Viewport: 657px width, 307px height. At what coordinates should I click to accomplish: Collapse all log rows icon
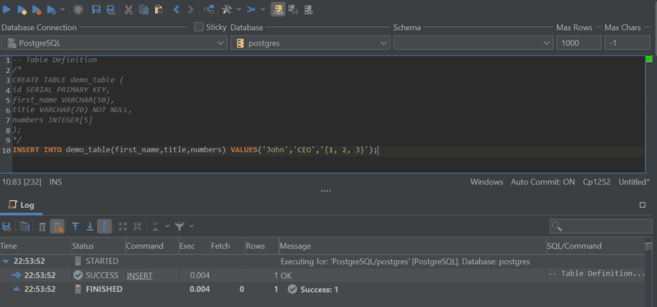pyautogui.click(x=137, y=227)
